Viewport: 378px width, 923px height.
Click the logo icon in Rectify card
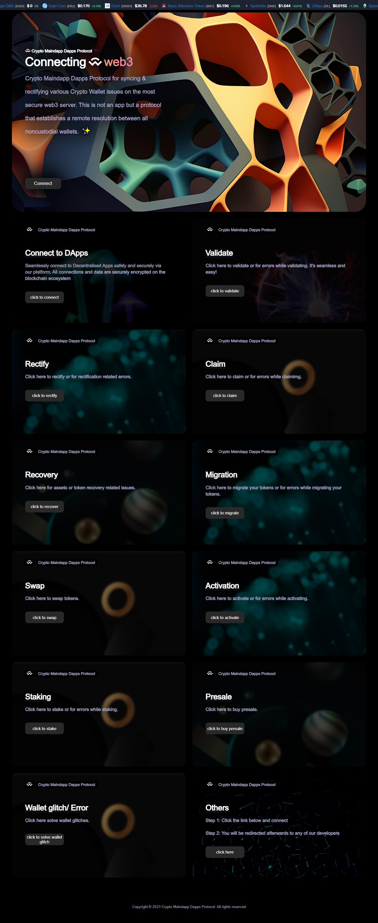pyautogui.click(x=30, y=341)
